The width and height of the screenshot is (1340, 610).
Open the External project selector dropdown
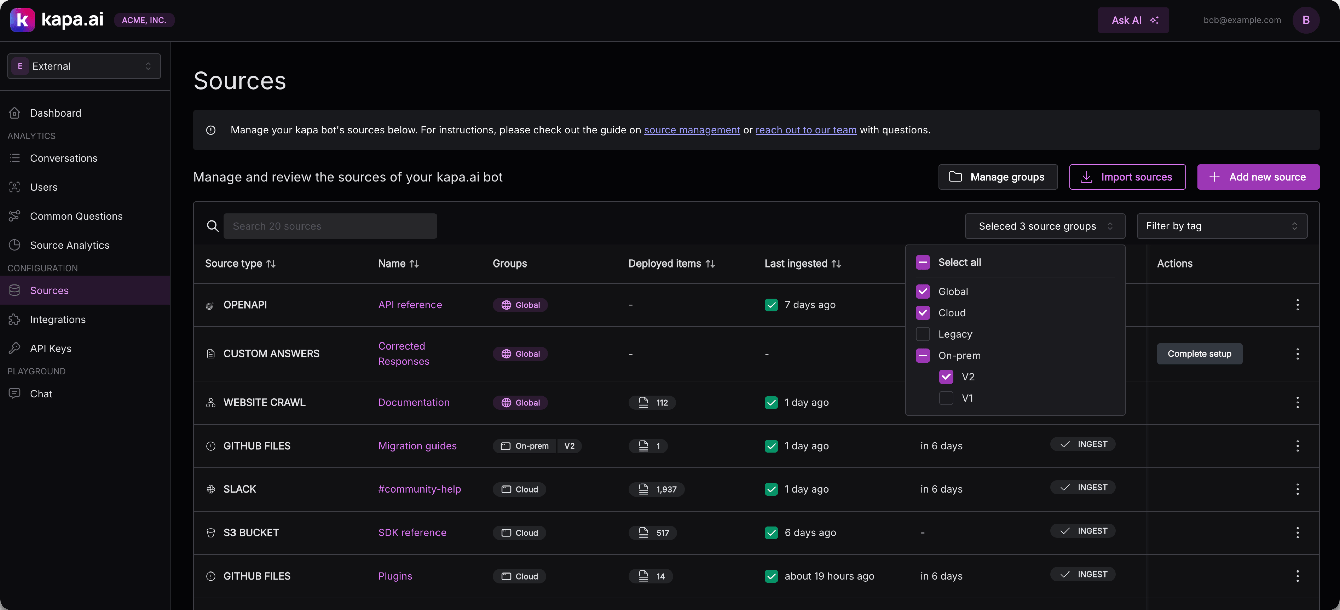[84, 66]
